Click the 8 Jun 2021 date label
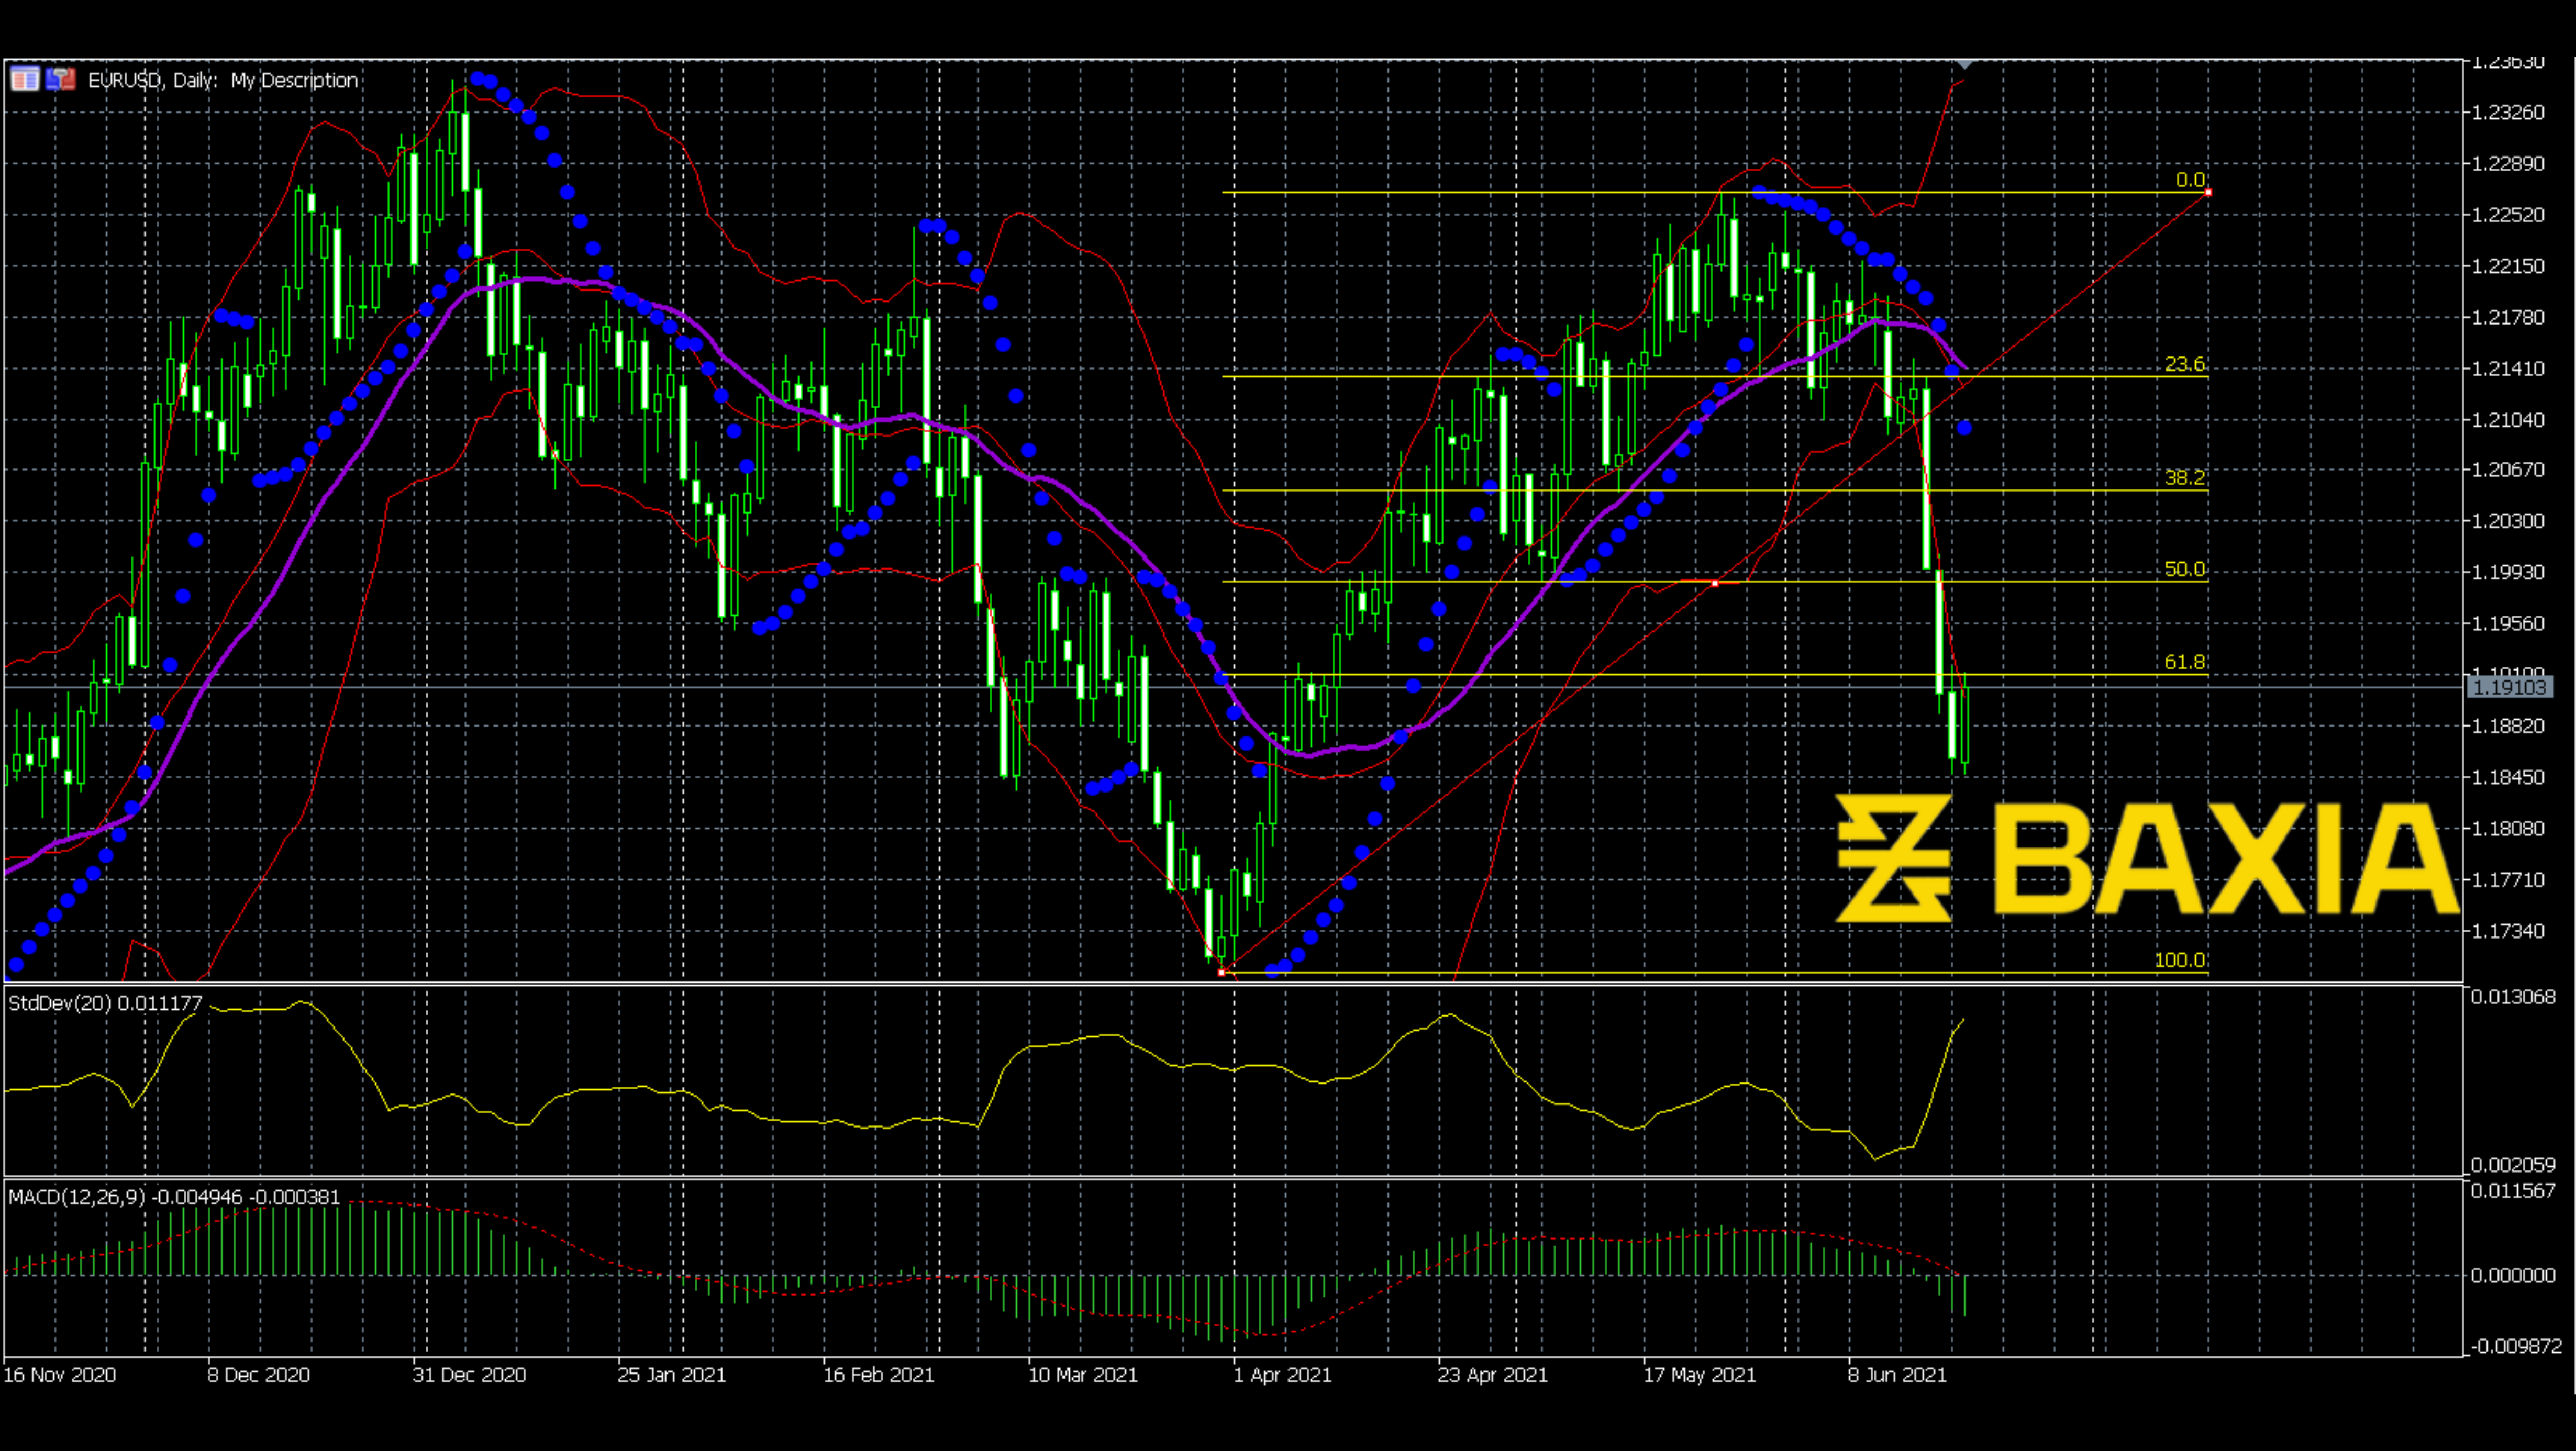This screenshot has width=2576, height=1451. coord(1898,1375)
